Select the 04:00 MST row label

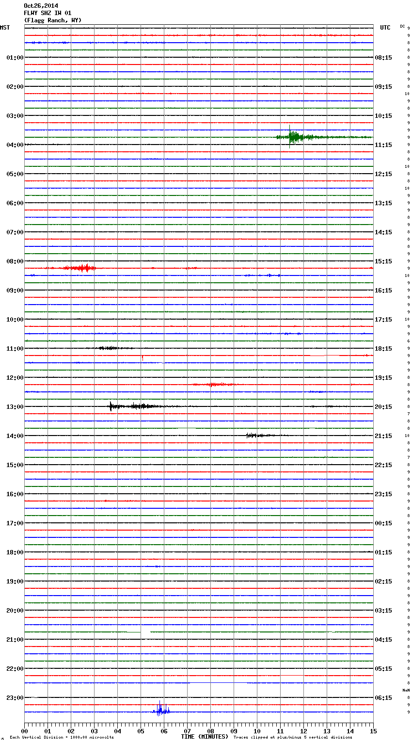point(15,145)
